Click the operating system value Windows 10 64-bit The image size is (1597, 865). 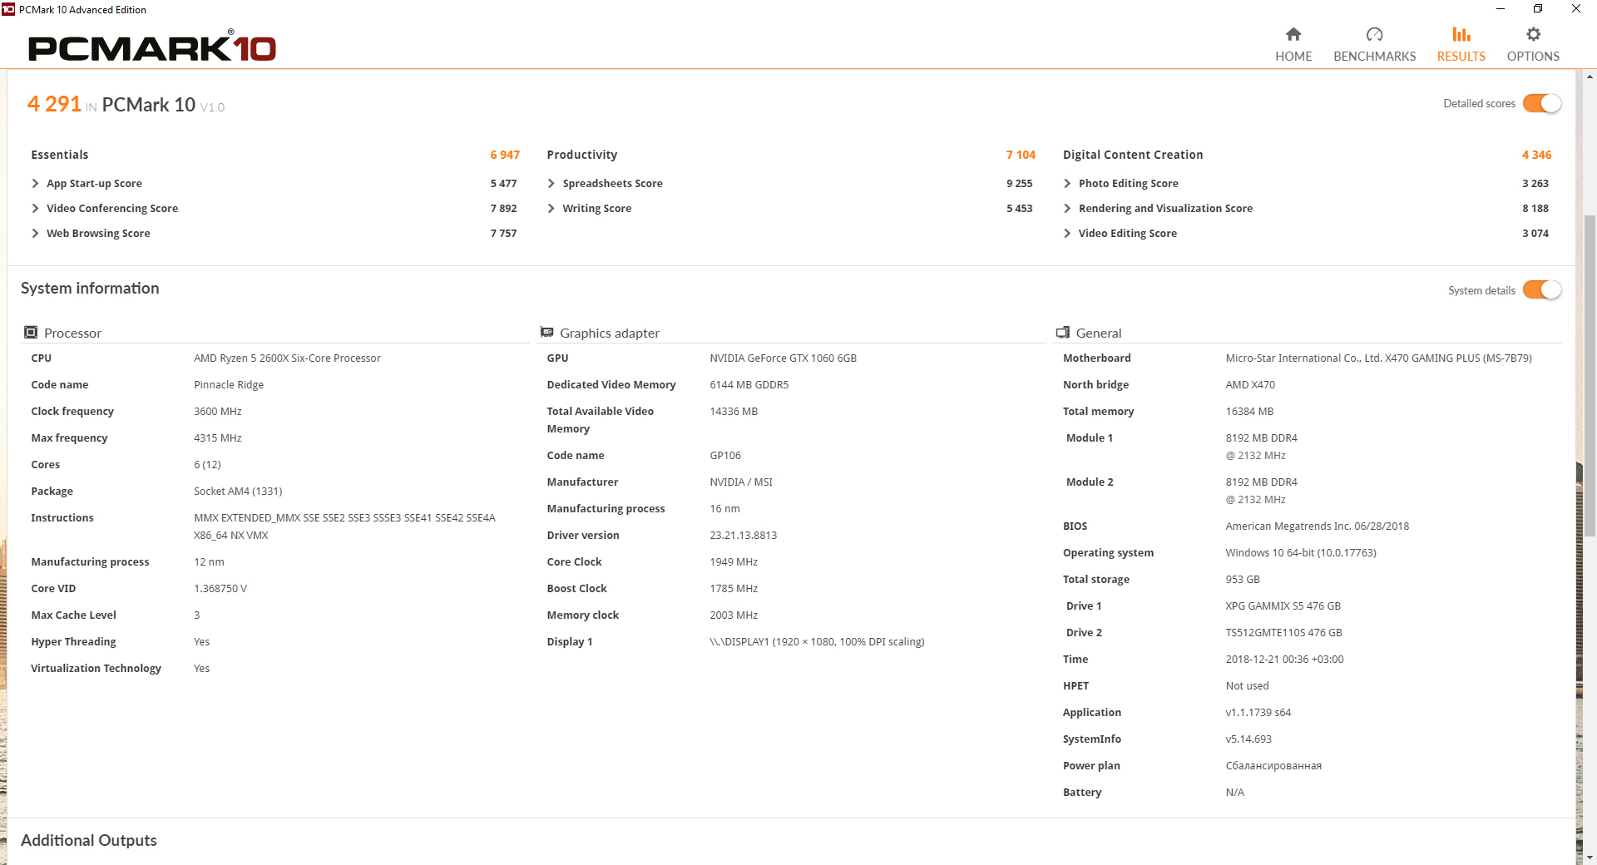click(x=1301, y=553)
